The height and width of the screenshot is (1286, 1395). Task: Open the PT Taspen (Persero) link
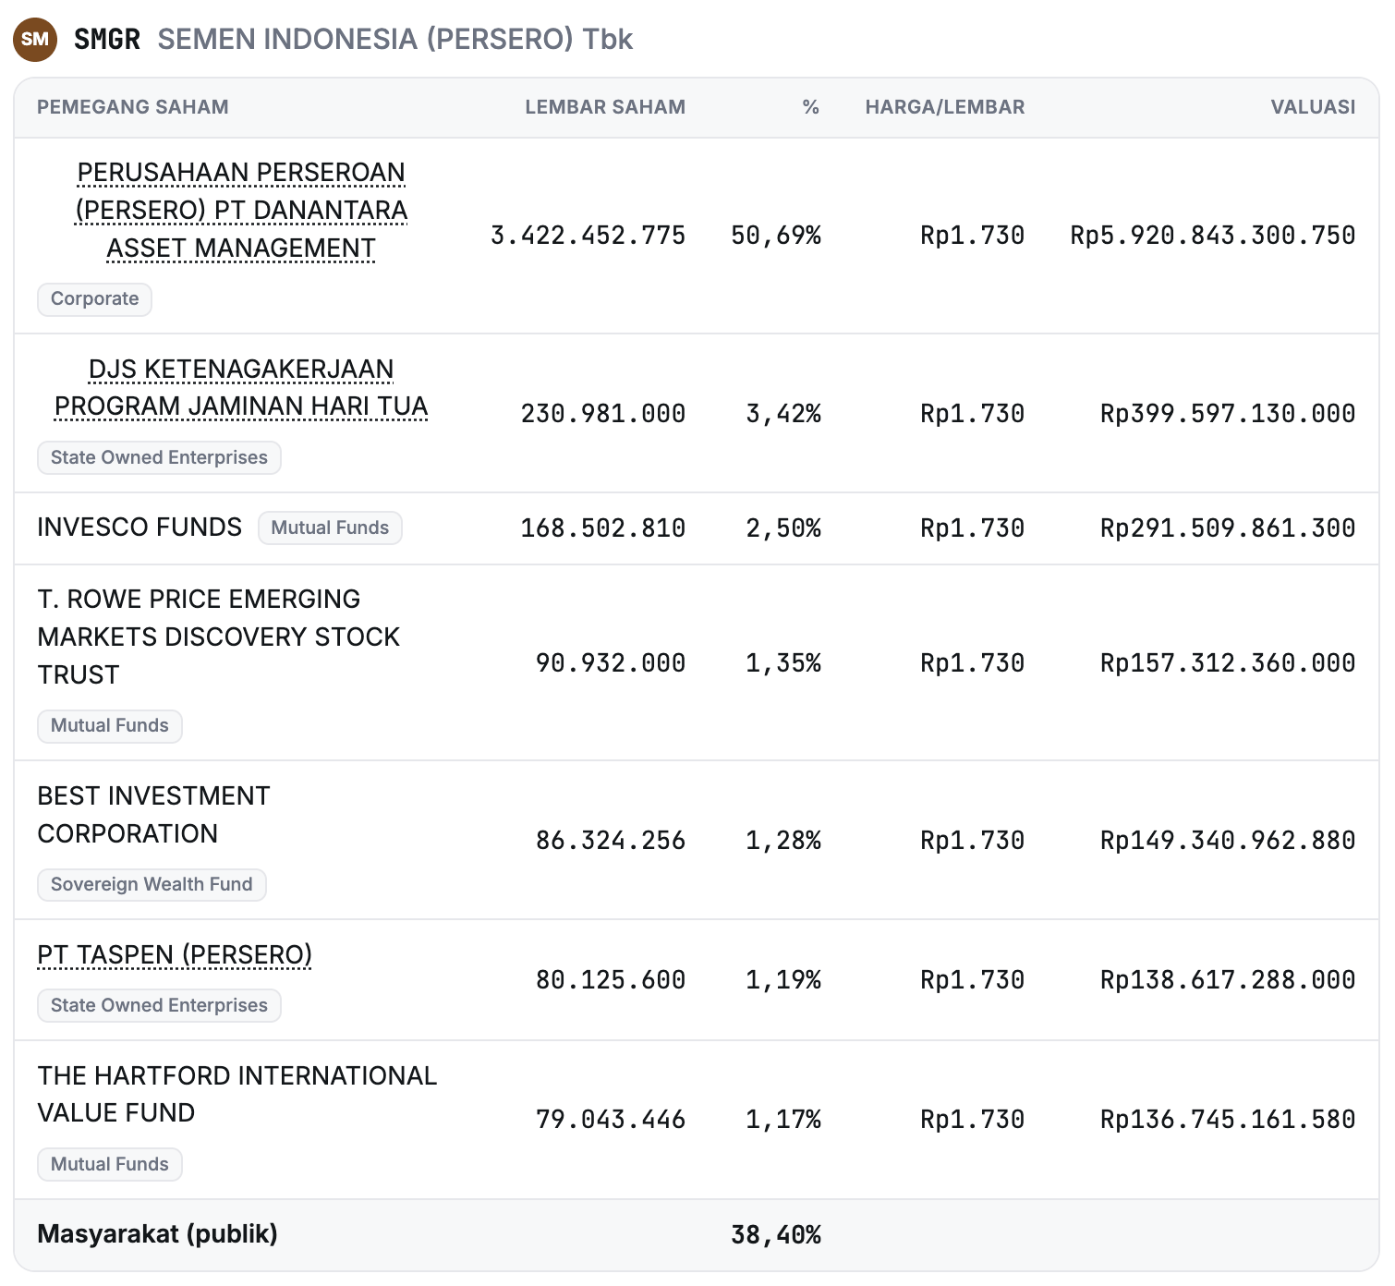tap(175, 954)
